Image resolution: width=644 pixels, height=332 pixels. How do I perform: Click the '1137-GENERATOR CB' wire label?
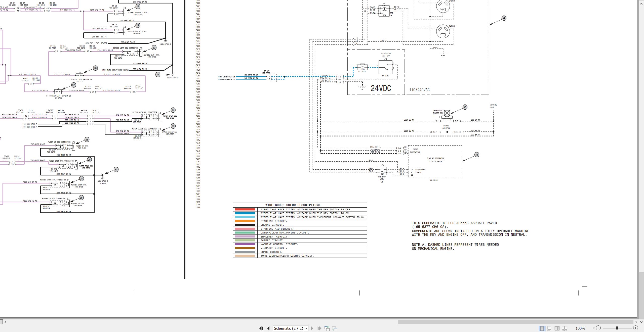pyautogui.click(x=226, y=77)
